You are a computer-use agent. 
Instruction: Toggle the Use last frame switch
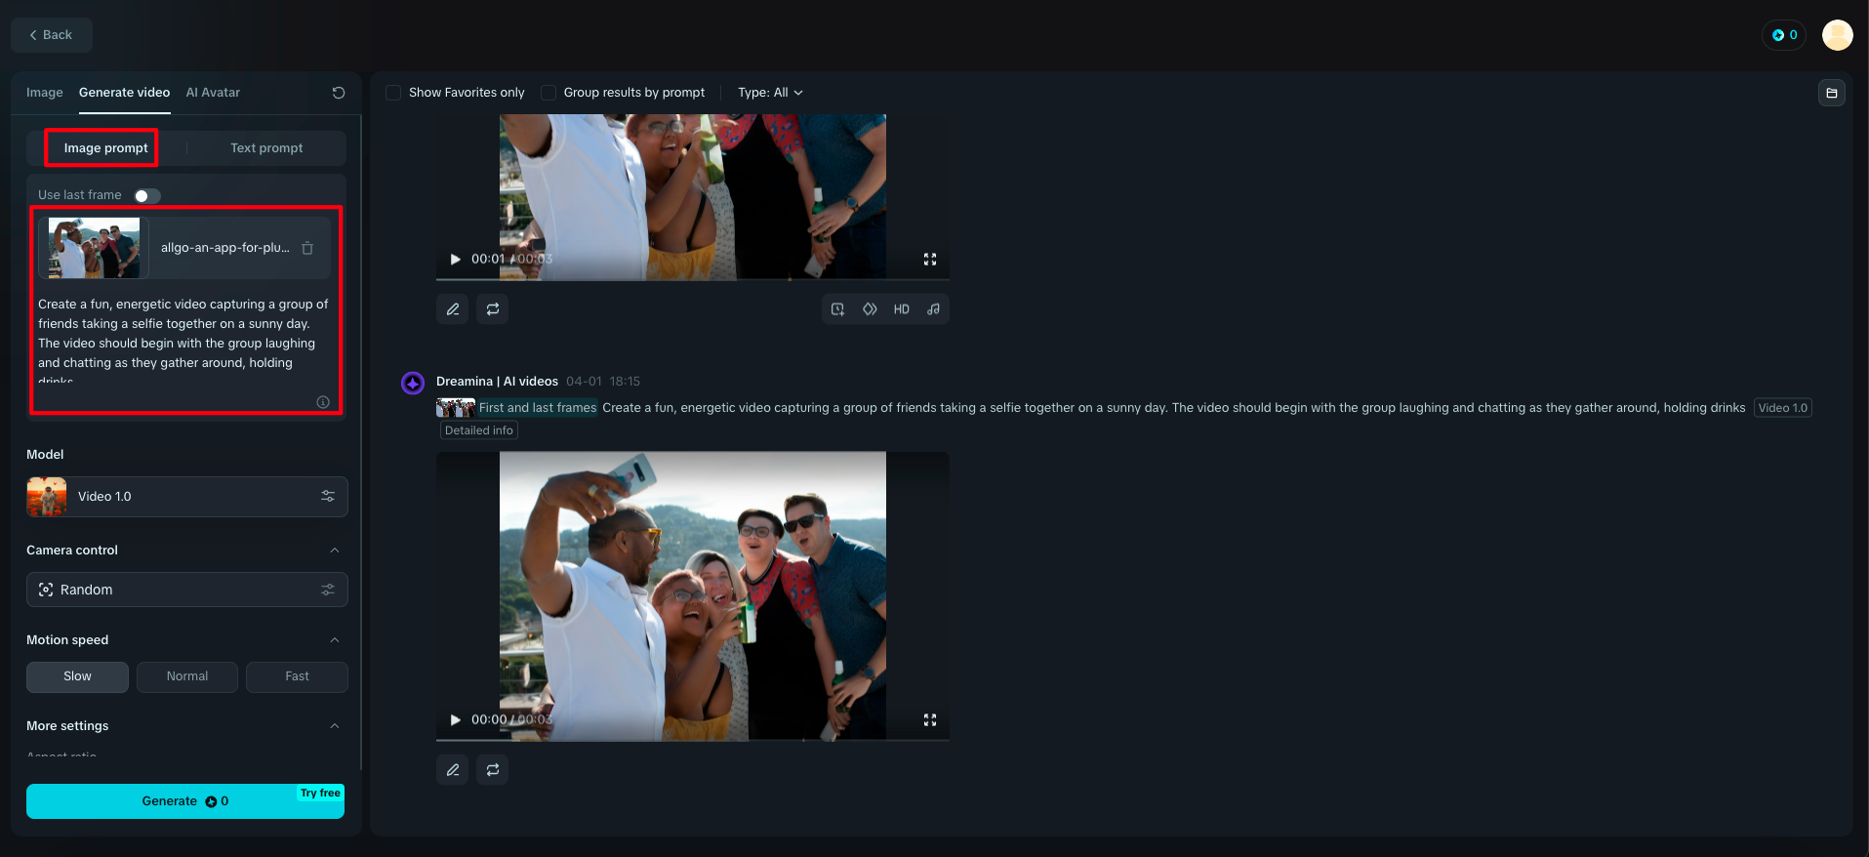coord(147,196)
